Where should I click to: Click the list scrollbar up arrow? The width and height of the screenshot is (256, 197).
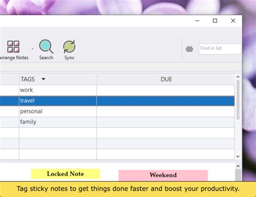pos(238,77)
